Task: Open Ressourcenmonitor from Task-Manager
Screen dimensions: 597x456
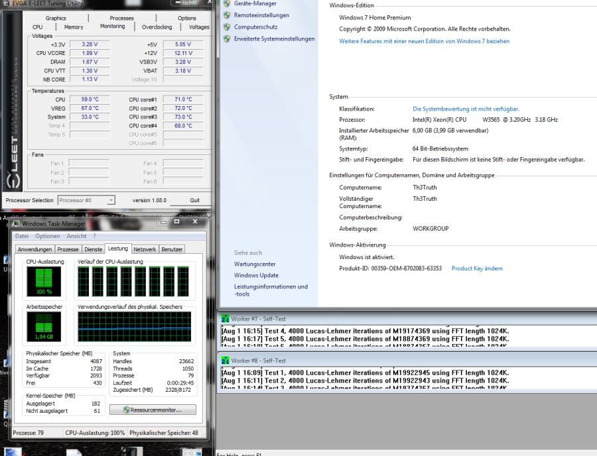Action: pos(153,410)
